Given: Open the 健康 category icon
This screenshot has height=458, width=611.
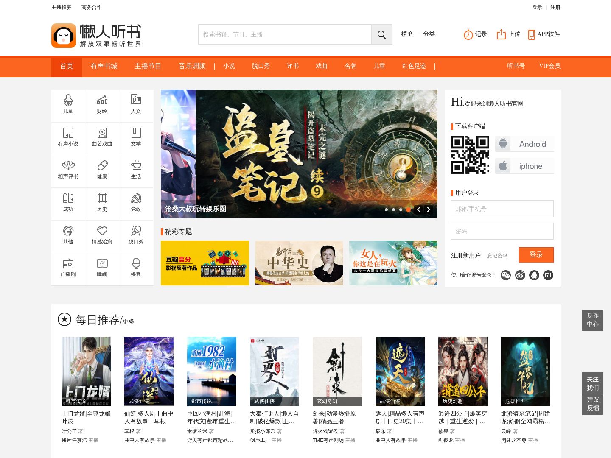Looking at the screenshot, I should 102,165.
